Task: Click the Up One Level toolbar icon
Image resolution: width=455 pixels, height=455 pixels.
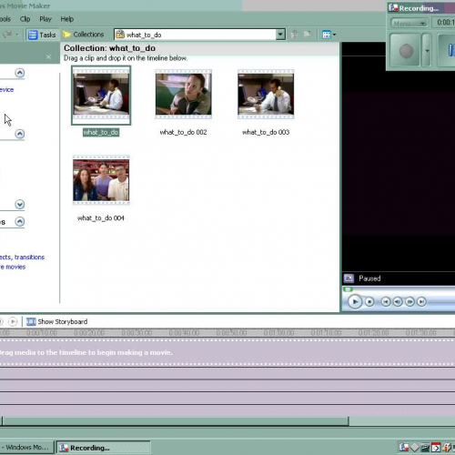Action: 294,35
